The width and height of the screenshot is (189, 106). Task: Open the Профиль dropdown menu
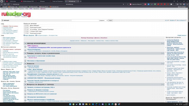173,20
